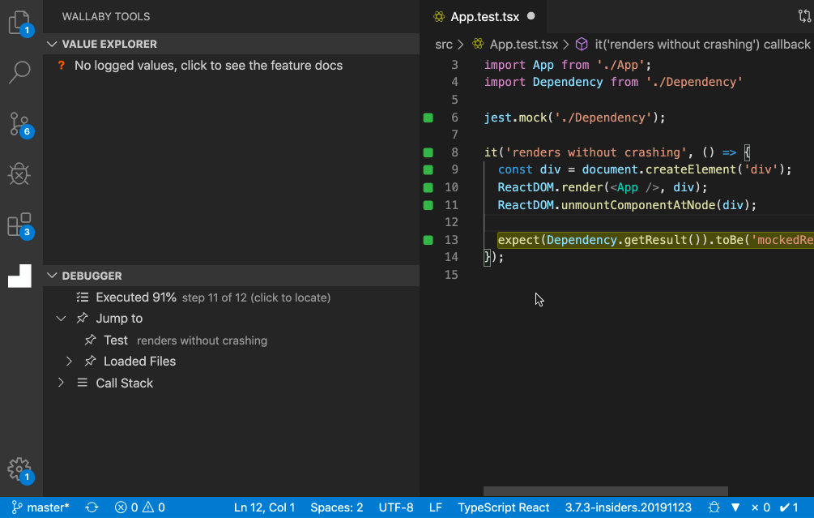Viewport: 814px width, 518px height.
Task: Open the Explorer view icon
Action: point(20,22)
